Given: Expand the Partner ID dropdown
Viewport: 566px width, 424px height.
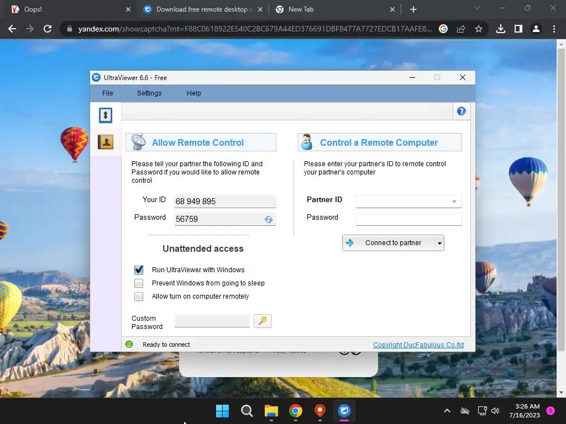Looking at the screenshot, I should click(454, 202).
